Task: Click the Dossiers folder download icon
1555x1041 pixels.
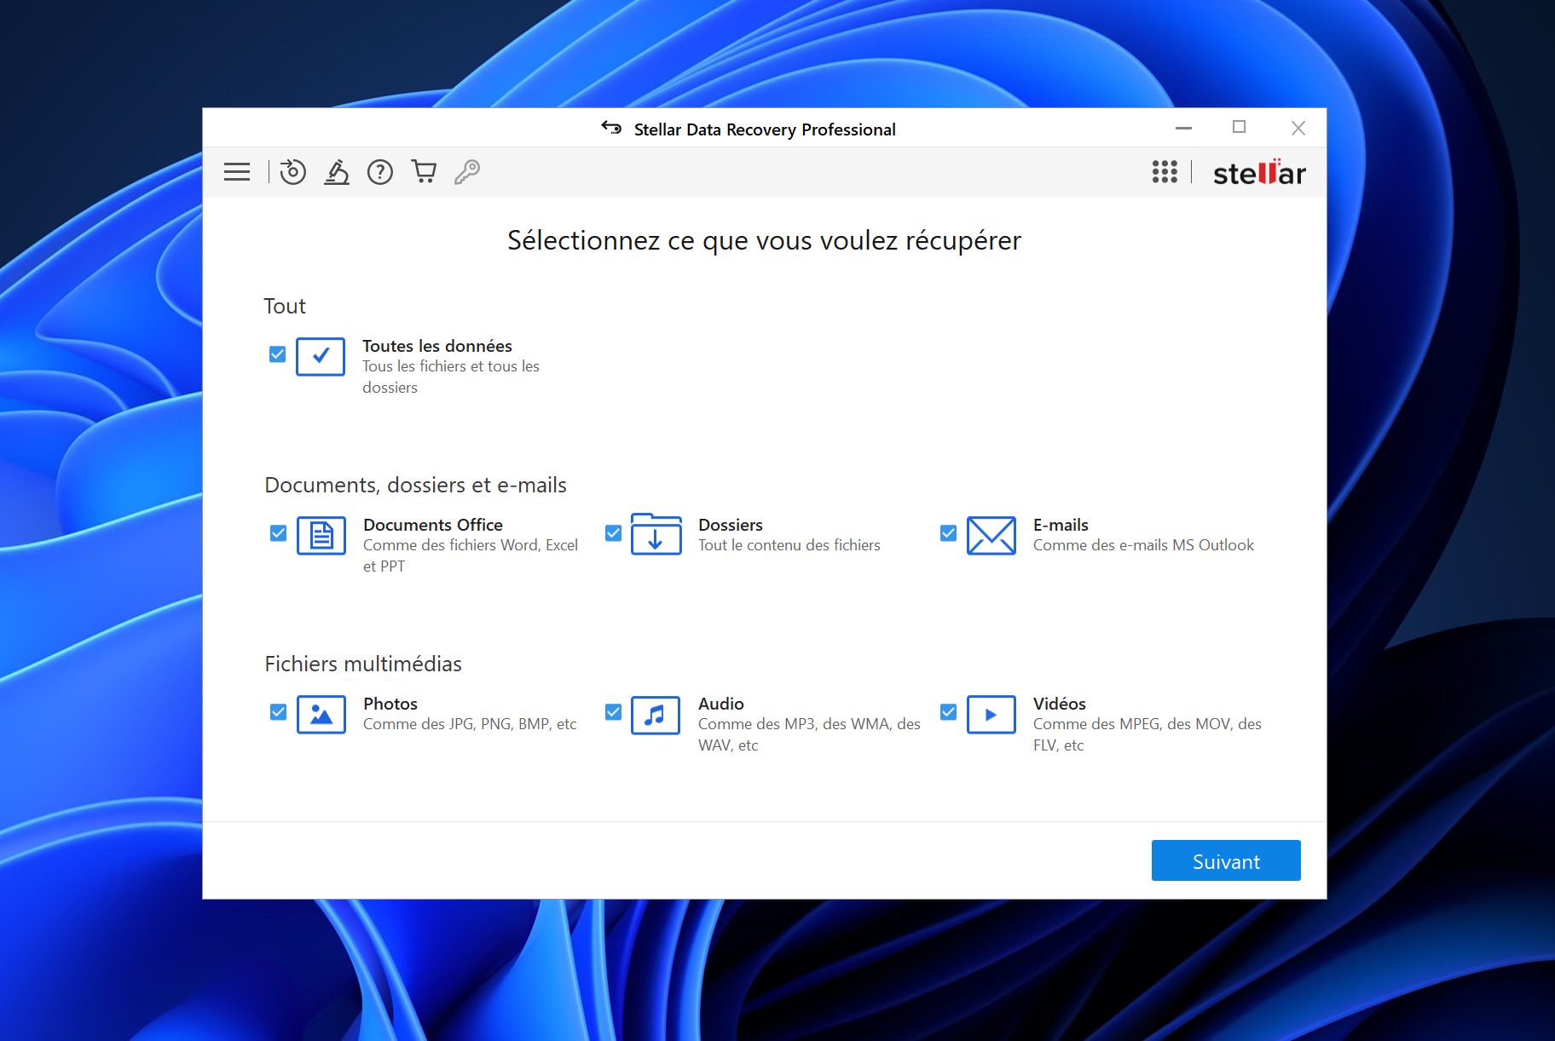Action: (656, 535)
